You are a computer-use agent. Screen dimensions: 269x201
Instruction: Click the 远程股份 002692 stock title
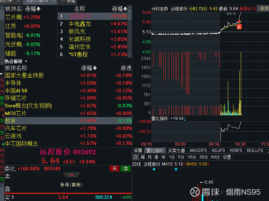(68, 152)
